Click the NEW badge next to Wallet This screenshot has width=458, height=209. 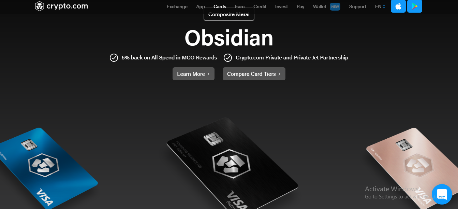[335, 6]
